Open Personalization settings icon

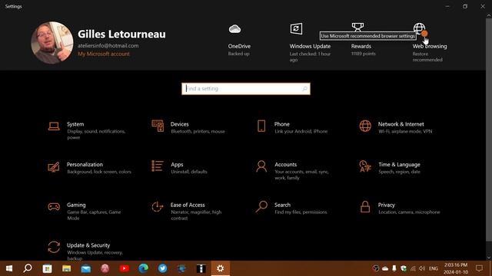pyautogui.click(x=54, y=167)
